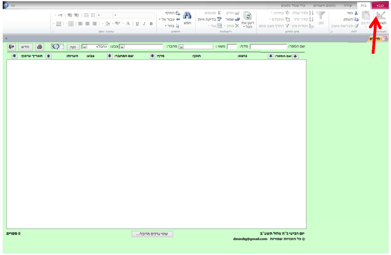Image resolution: width=391 pixels, height=255 pixels.
Task: Click the font color A icon
Action: [x=128, y=24]
